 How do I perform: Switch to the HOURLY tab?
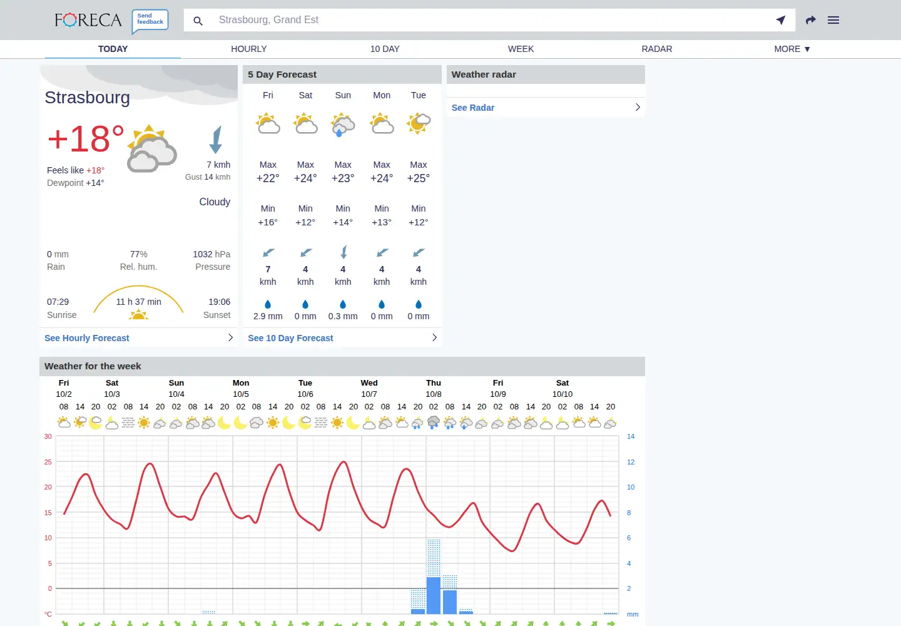click(x=249, y=49)
